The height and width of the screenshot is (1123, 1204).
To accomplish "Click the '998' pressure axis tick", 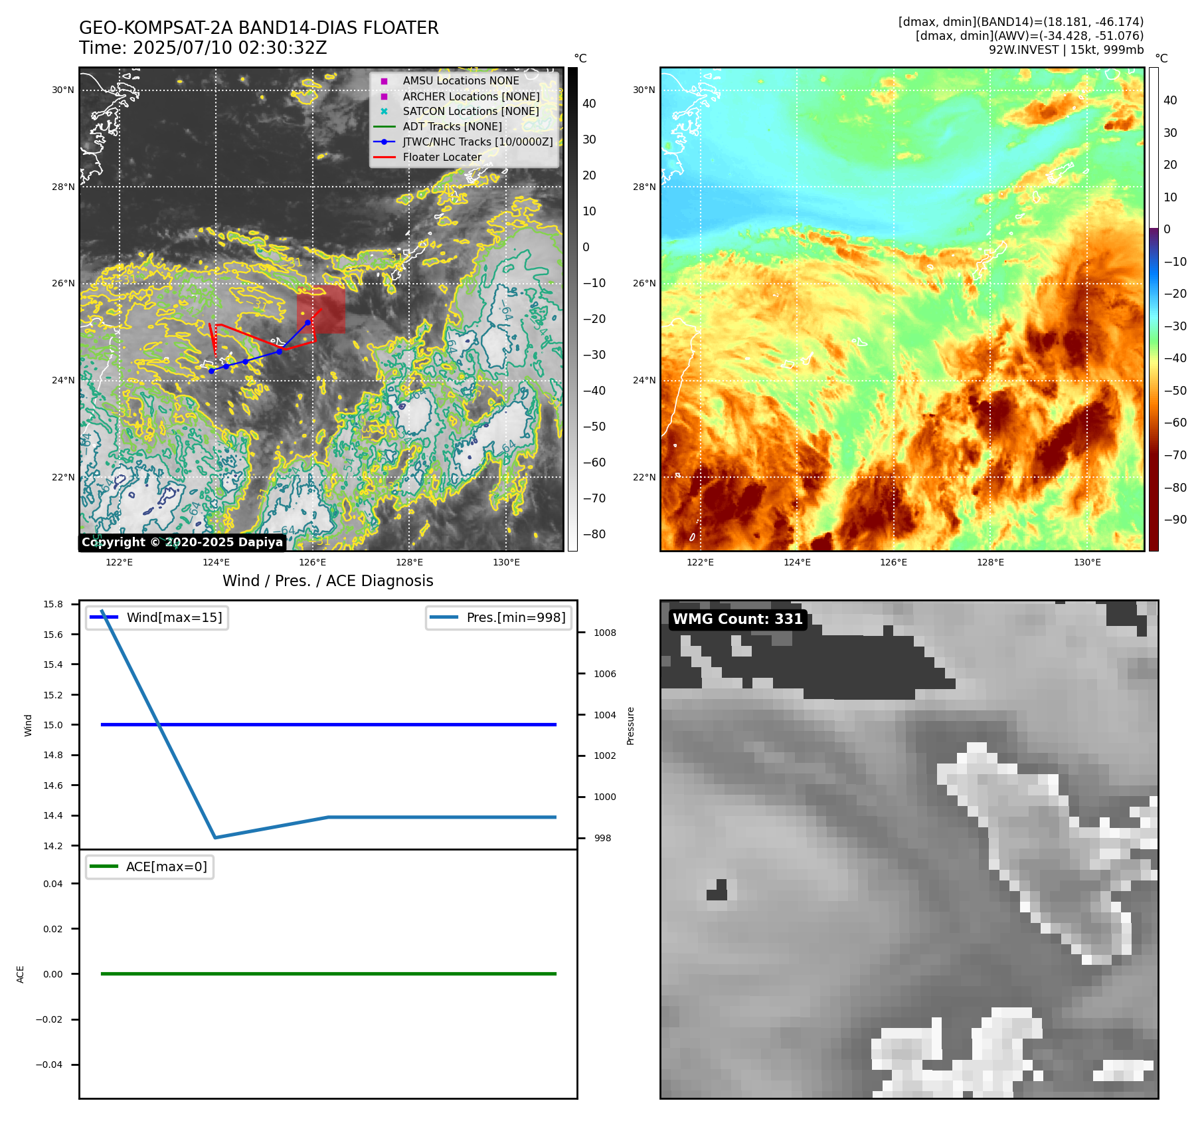I will [603, 838].
